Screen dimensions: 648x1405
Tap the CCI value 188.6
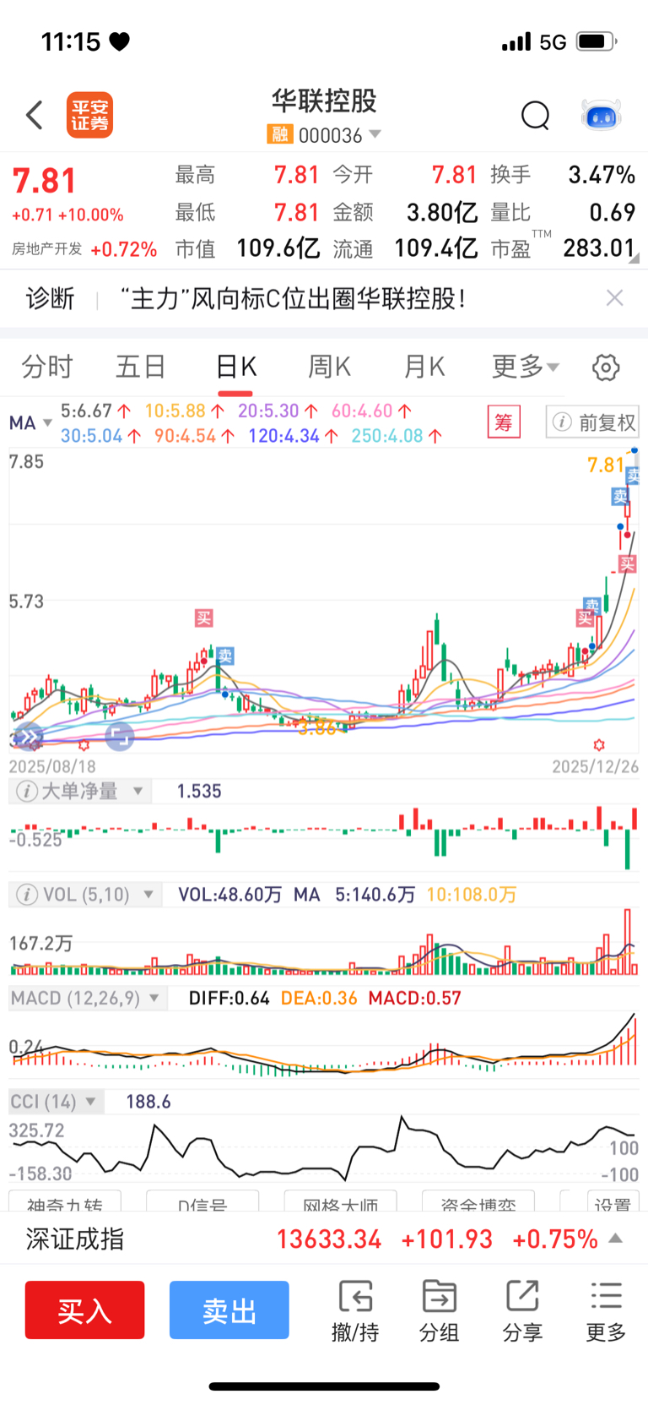(148, 1102)
